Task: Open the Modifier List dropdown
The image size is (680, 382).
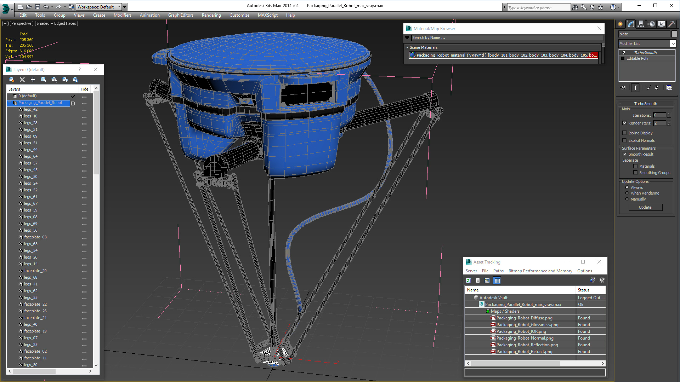Action: point(673,44)
